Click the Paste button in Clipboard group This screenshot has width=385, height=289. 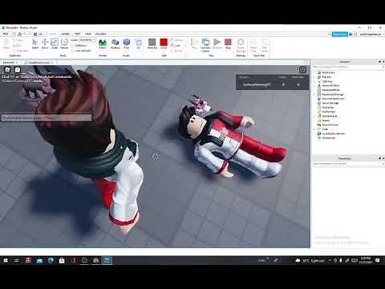(x=6, y=44)
